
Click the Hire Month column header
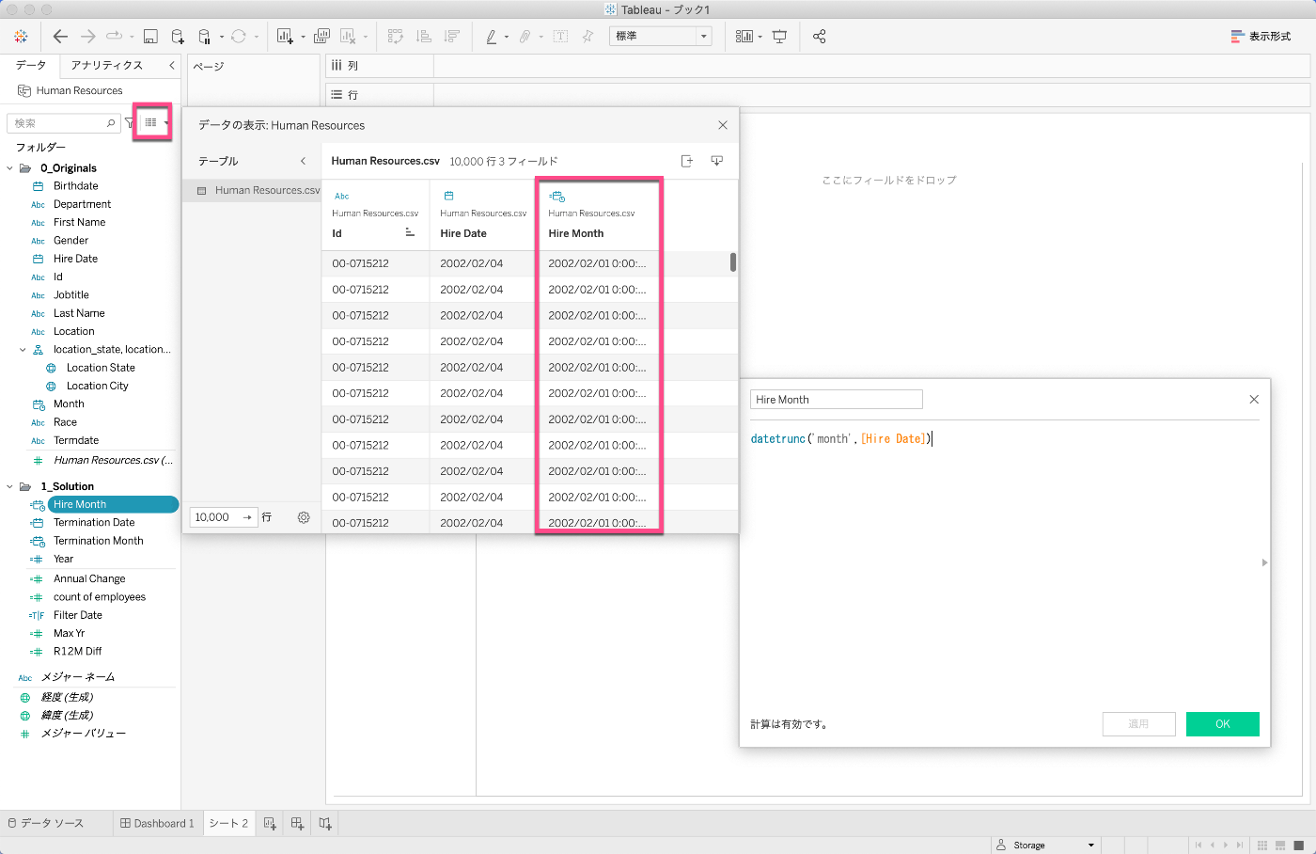click(576, 233)
